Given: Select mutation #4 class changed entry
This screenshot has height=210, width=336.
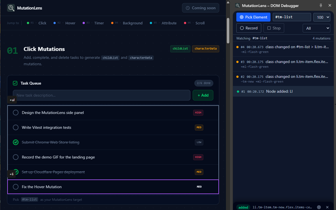Looking at the screenshot, I should tap(283, 49).
